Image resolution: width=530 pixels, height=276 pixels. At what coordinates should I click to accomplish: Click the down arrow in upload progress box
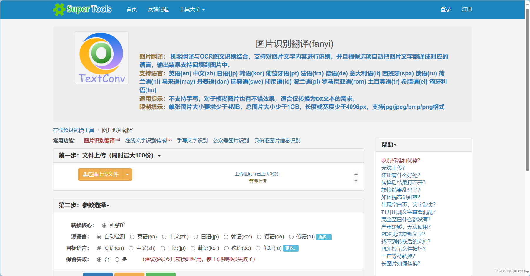356,181
